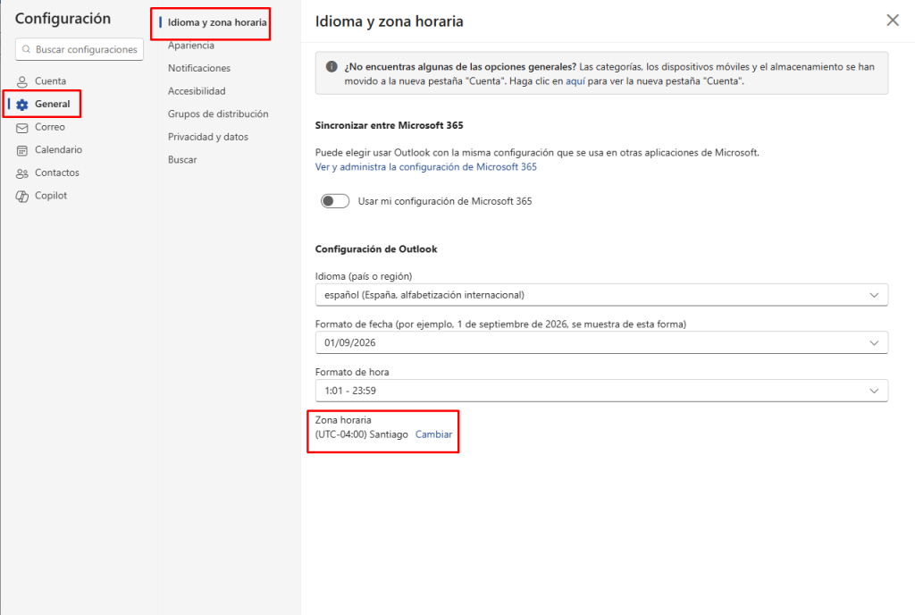Open the Idioma language dropdown
Screen dimensions: 915x615
(601, 295)
